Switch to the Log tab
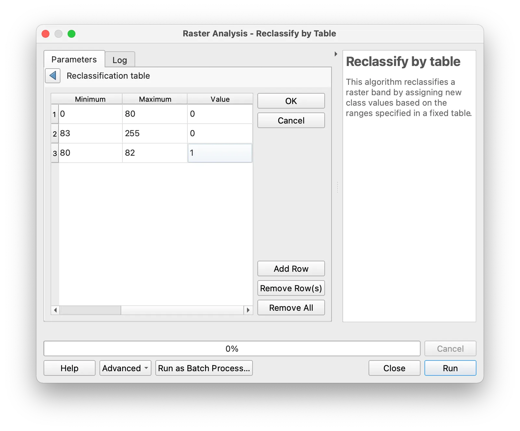 120,60
